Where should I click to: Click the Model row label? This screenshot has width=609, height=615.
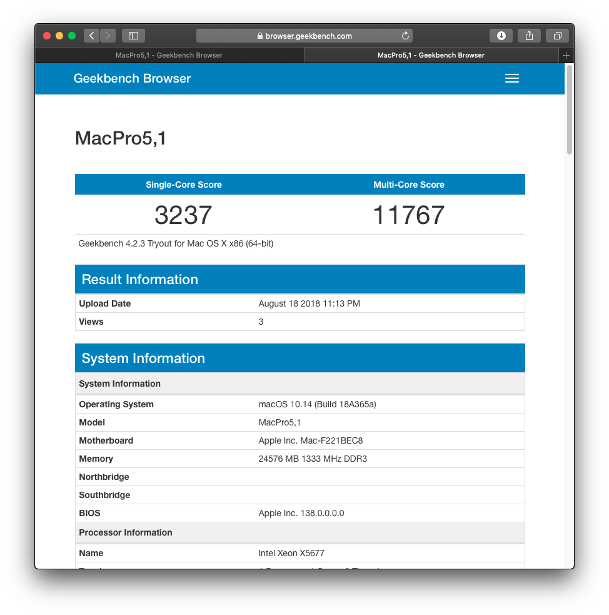tap(92, 422)
